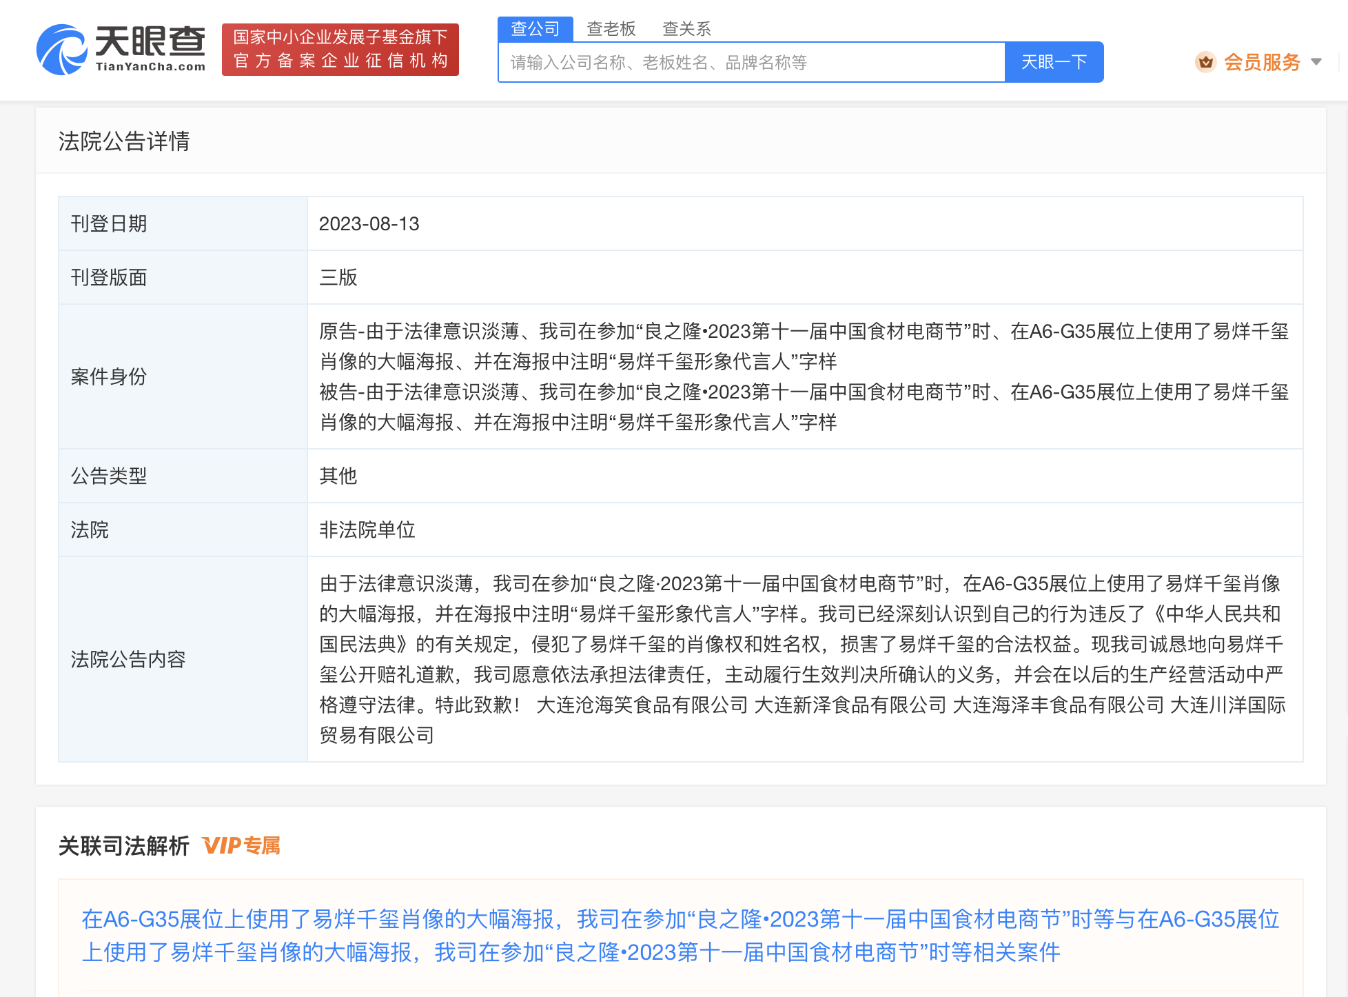Click the 其他 announcement type value
Screen dimensions: 1348x997
pyautogui.click(x=338, y=476)
